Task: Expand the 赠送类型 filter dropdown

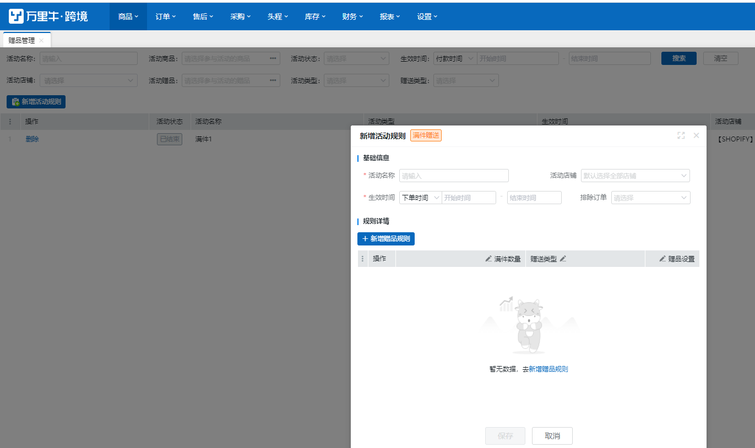Action: [x=466, y=80]
